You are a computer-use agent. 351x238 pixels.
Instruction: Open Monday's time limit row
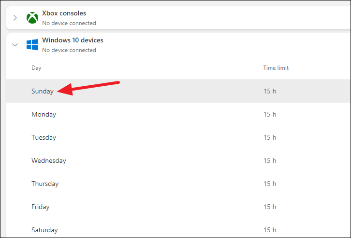(x=178, y=114)
